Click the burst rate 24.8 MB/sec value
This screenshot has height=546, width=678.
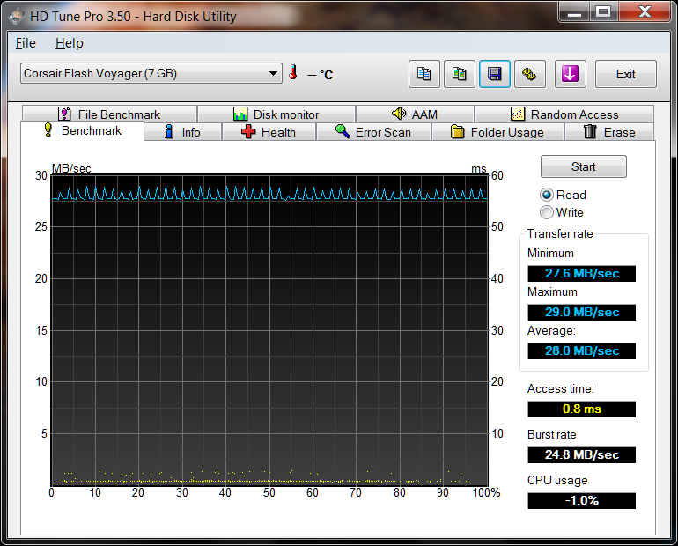coord(581,454)
